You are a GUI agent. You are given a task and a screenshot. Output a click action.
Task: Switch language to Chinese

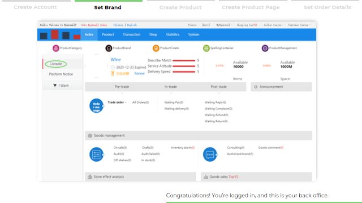pyautogui.click(x=118, y=25)
